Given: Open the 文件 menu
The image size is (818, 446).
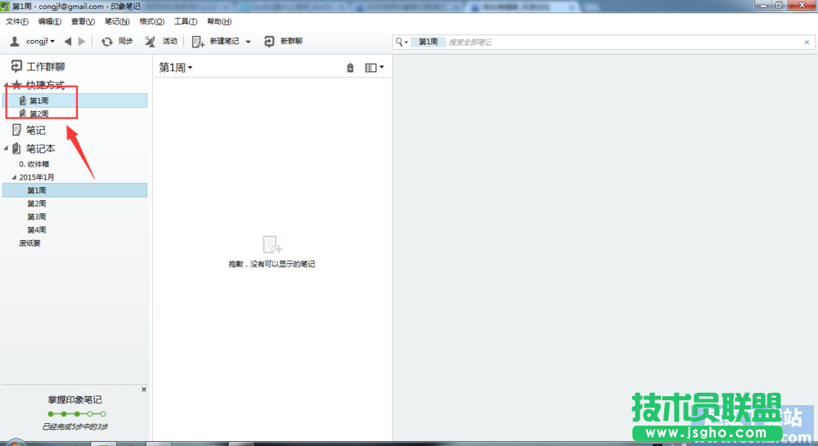Looking at the screenshot, I should (17, 21).
